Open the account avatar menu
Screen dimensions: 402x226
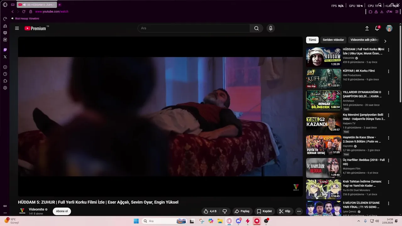coord(389,28)
